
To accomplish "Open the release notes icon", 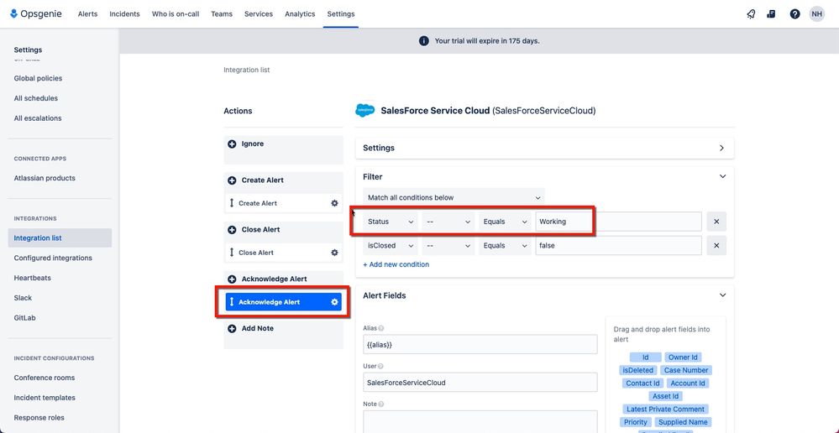I will click(771, 14).
